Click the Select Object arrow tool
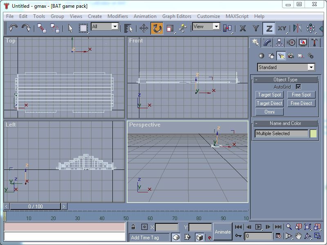The width and height of the screenshot is (327, 245). 70,28
